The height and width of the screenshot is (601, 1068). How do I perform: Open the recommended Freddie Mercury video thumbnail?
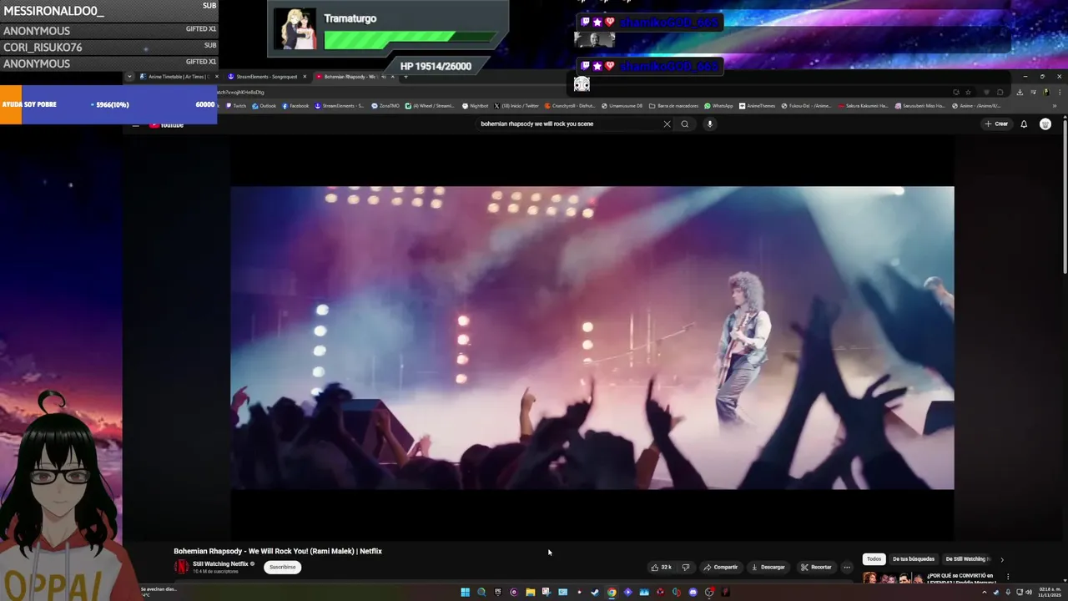coord(893,578)
